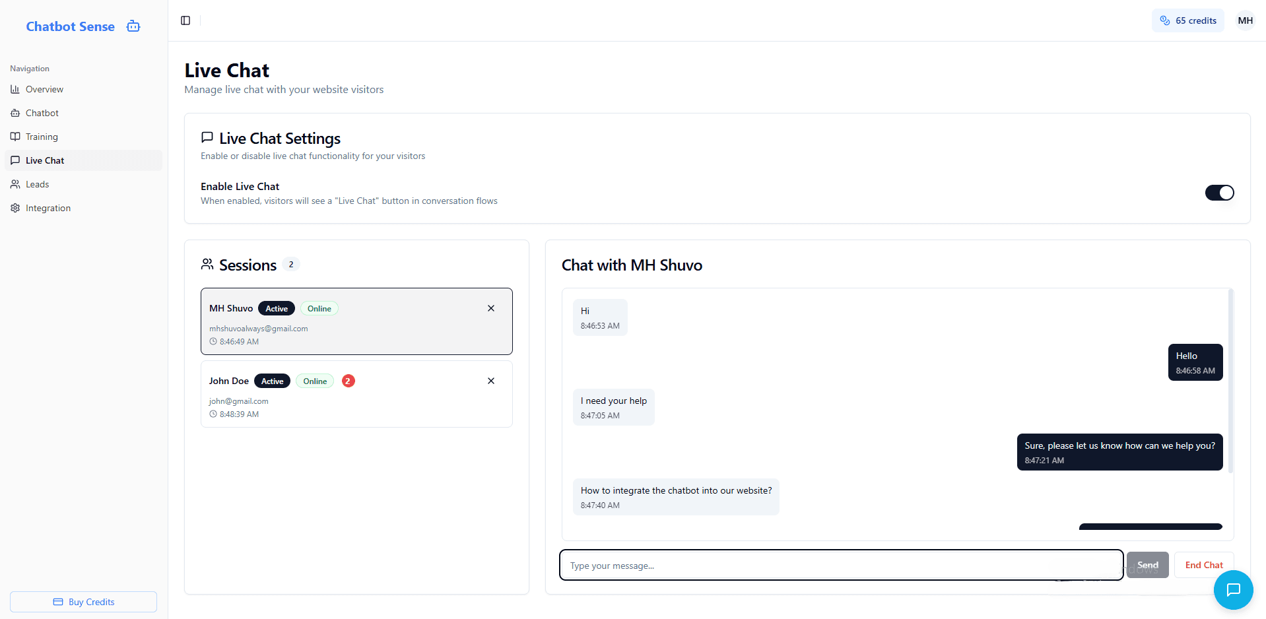Viewport: 1266px width, 619px height.
Task: Dismiss the John Doe session with X
Action: pyautogui.click(x=491, y=381)
